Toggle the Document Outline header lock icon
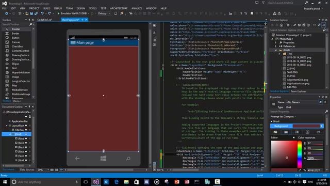The height and width of the screenshot is (186, 330). [x=30, y=117]
